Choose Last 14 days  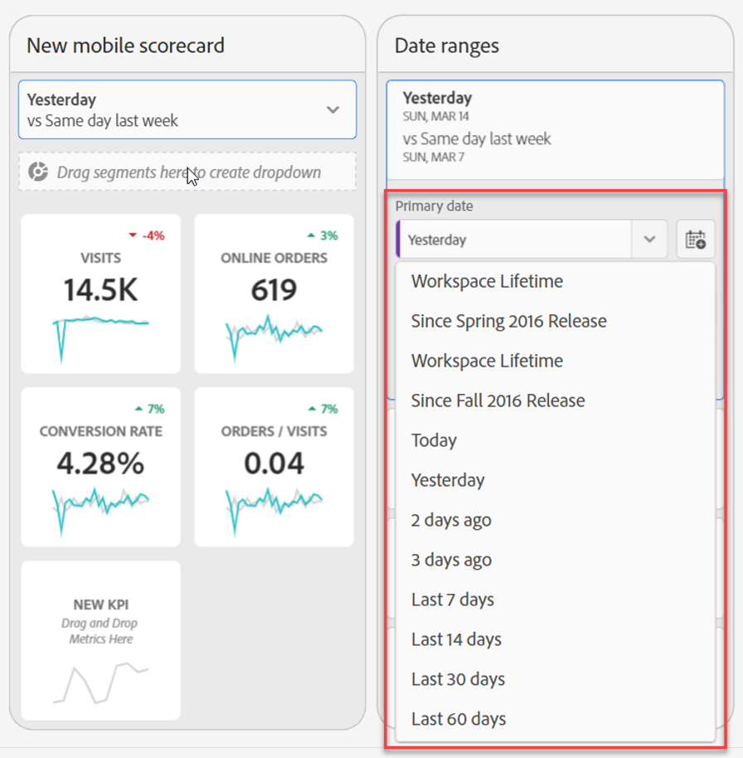coord(555,639)
